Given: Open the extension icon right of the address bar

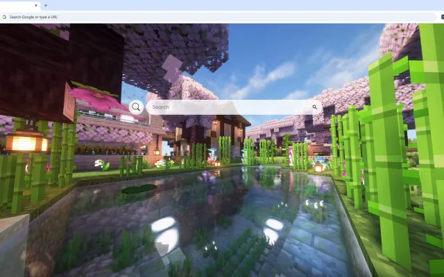Looking at the screenshot, I should [443, 17].
